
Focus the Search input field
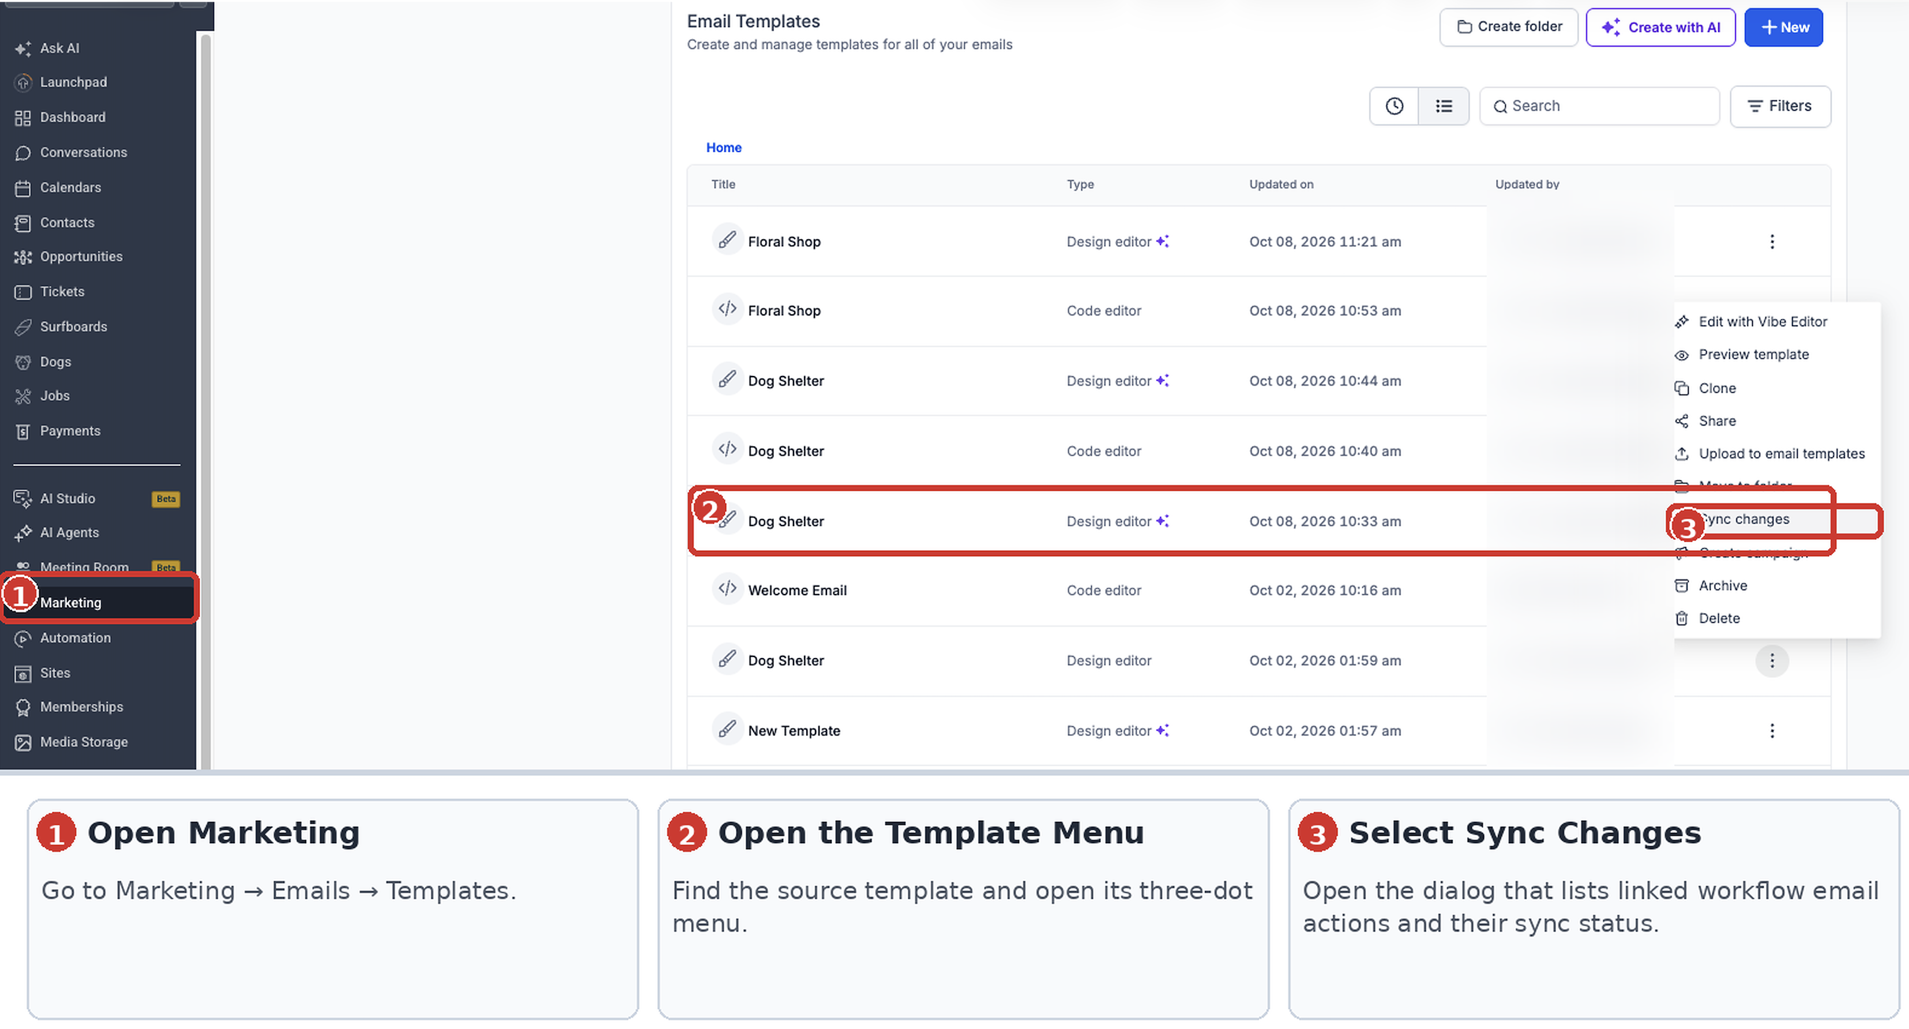1599,106
